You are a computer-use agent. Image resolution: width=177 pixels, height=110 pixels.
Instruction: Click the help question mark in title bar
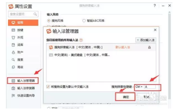[155, 6]
